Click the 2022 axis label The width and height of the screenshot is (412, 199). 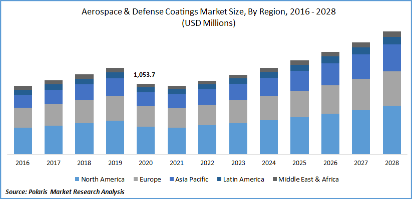pyautogui.click(x=207, y=163)
